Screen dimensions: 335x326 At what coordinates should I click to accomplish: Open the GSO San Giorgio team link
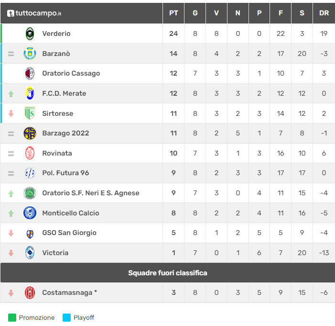coord(69,233)
